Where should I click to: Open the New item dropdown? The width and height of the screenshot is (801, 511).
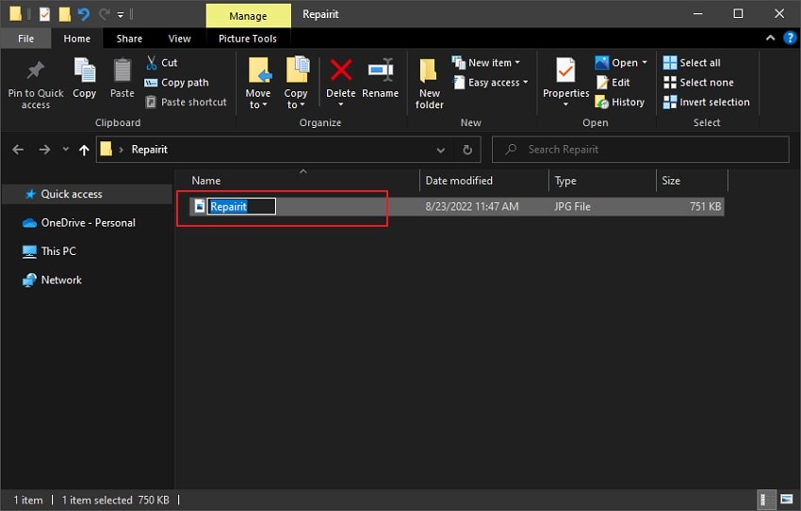click(x=486, y=63)
